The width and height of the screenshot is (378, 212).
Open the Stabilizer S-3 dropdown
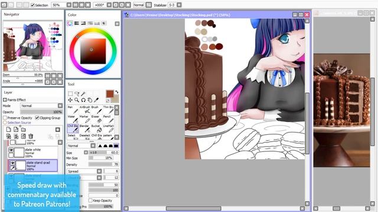pyautogui.click(x=179, y=5)
